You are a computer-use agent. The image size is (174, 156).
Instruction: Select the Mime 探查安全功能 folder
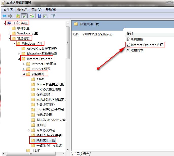click(50, 84)
